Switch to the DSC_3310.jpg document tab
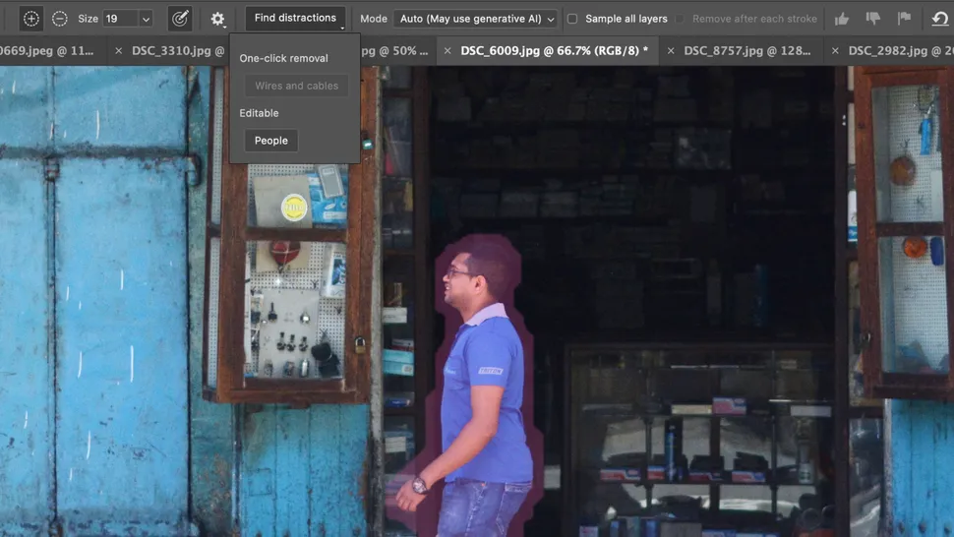The width and height of the screenshot is (954, 537). pyautogui.click(x=177, y=51)
